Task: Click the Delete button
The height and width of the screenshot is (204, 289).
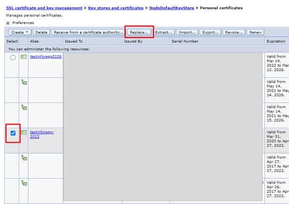Action: coord(41,32)
